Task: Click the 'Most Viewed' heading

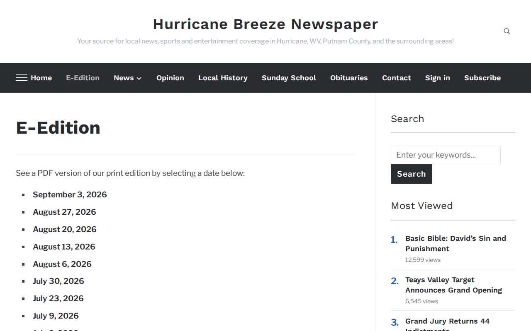Action: tap(421, 206)
